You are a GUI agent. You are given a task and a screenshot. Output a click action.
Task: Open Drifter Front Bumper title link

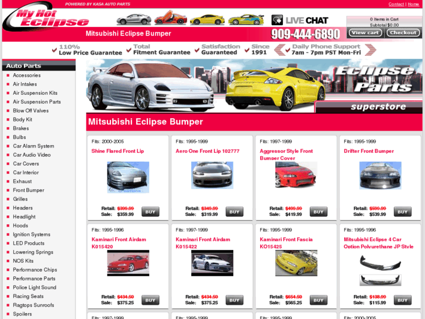point(369,151)
